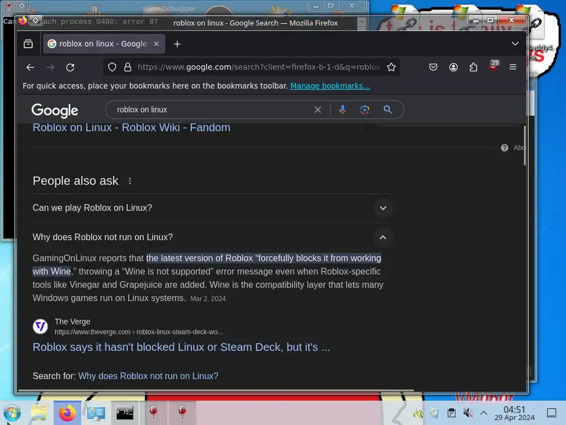Activate Firefox taskbar button
The image size is (566, 425).
pyautogui.click(x=67, y=413)
